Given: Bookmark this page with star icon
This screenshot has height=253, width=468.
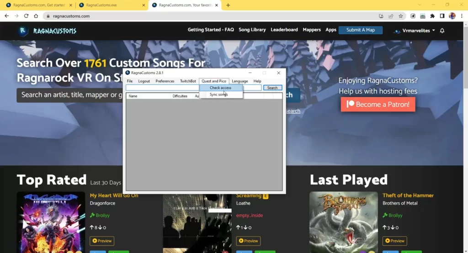Looking at the screenshot, I should tap(401, 16).
